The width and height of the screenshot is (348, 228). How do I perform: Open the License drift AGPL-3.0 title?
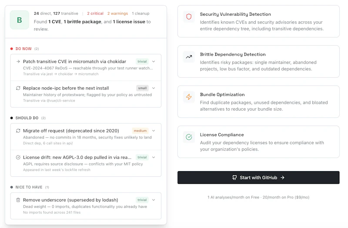coord(77,157)
